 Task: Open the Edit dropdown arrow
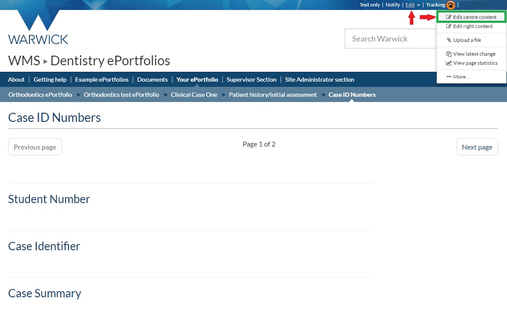coord(418,5)
